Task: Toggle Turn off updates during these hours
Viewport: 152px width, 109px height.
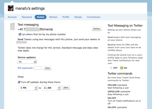Action: point(19,82)
